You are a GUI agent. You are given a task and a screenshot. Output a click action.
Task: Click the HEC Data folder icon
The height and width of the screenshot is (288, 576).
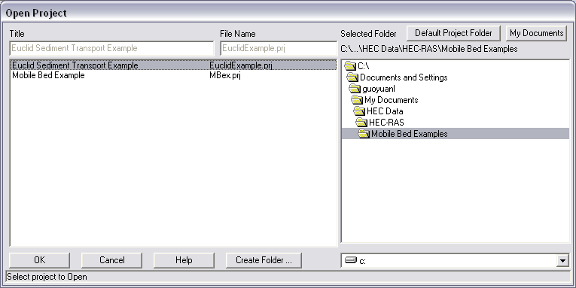point(359,111)
